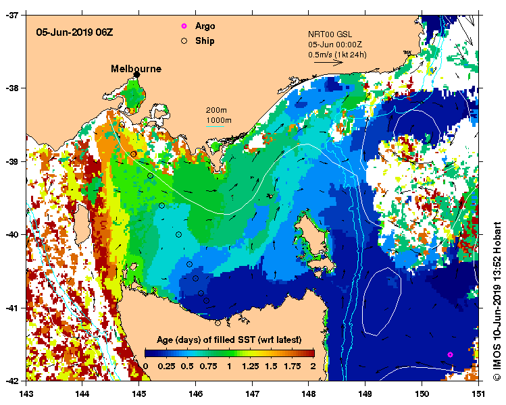This screenshot has height=405, width=506.
Task: Click the green middle of the colorbar
Action: click(x=230, y=354)
